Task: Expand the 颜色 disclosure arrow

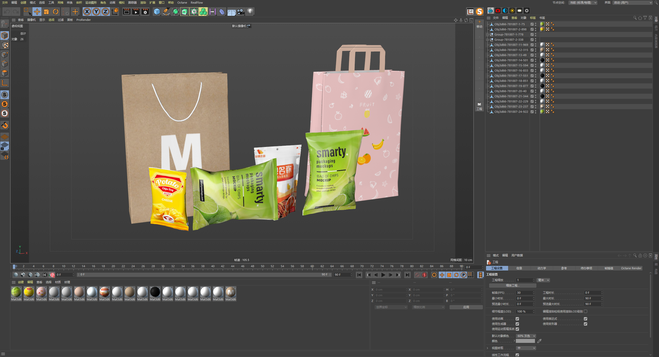Action: pos(514,341)
